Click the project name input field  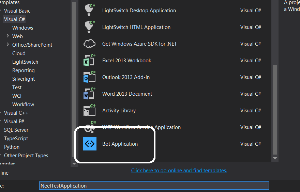pos(154,186)
